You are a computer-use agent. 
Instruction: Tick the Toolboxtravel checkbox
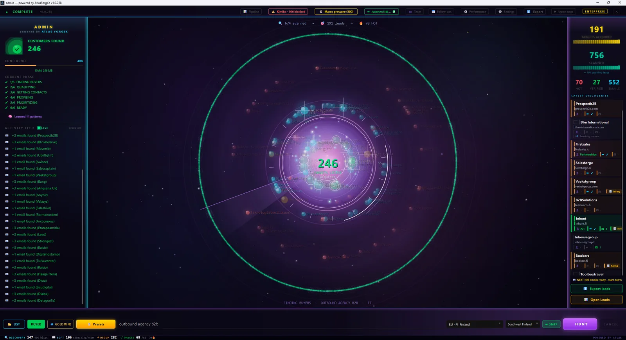click(x=576, y=274)
